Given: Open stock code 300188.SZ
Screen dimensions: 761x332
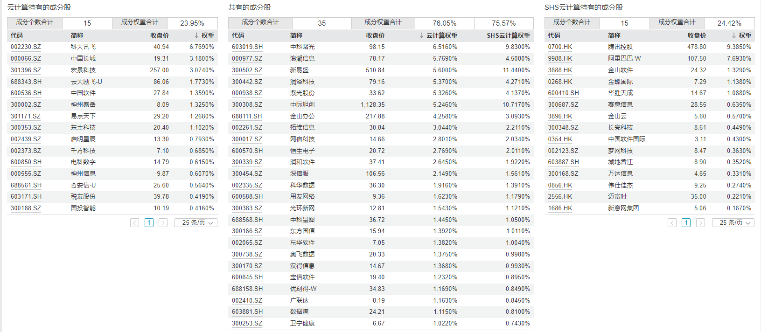Looking at the screenshot, I should (26, 208).
